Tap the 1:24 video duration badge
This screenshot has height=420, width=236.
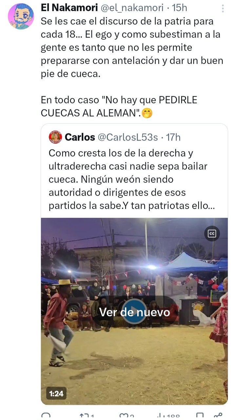[x=56, y=393]
